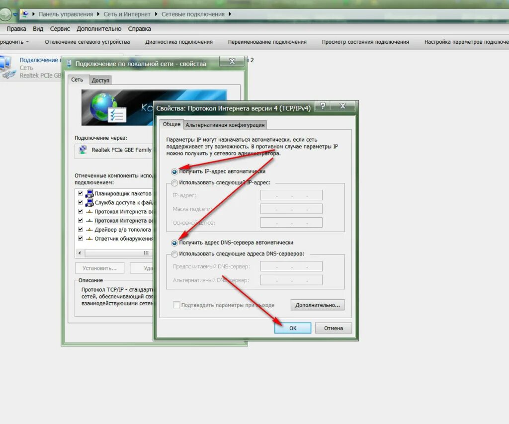Click the icon of the 'Ответчик обнаружения' item
509x424 pixels.
(x=89, y=239)
